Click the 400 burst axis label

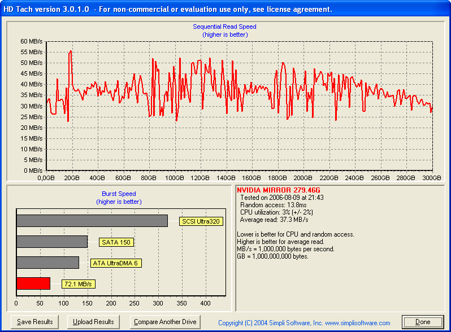205,303
